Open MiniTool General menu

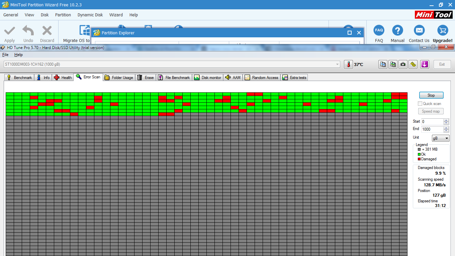(x=11, y=15)
